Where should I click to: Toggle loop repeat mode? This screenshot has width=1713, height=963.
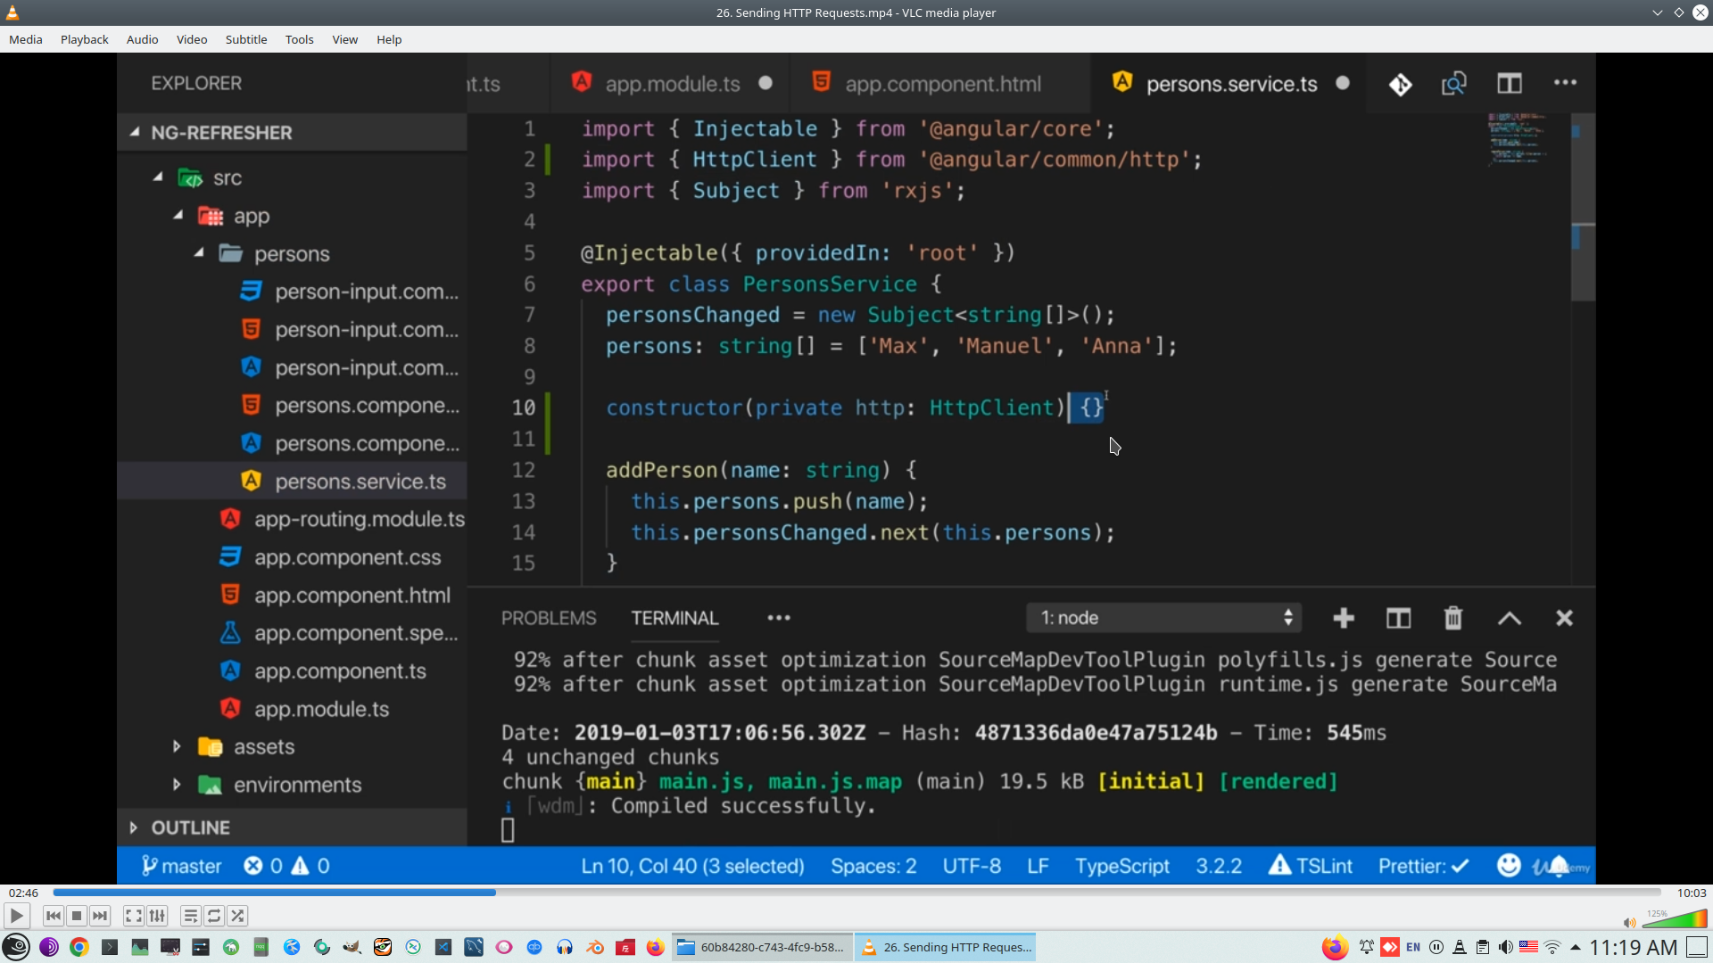[214, 916]
